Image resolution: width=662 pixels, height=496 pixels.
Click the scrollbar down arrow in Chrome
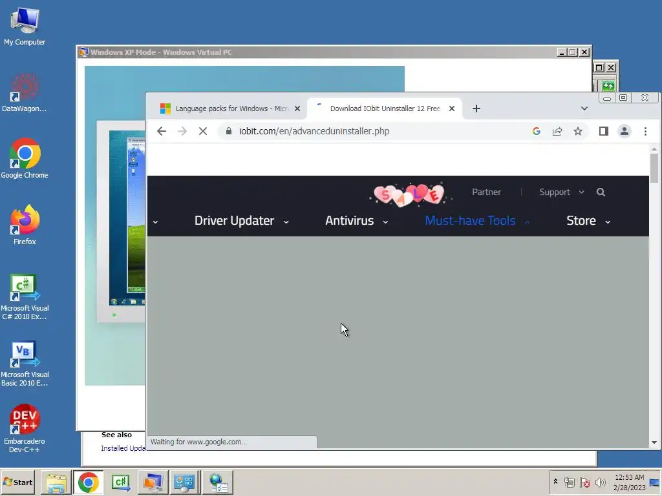654,442
